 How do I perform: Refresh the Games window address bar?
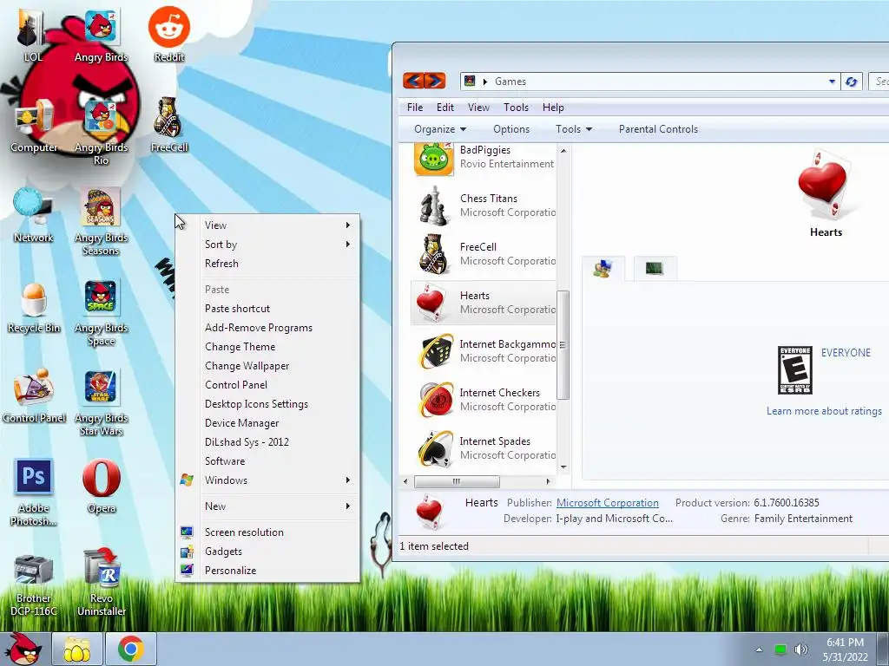(x=851, y=82)
